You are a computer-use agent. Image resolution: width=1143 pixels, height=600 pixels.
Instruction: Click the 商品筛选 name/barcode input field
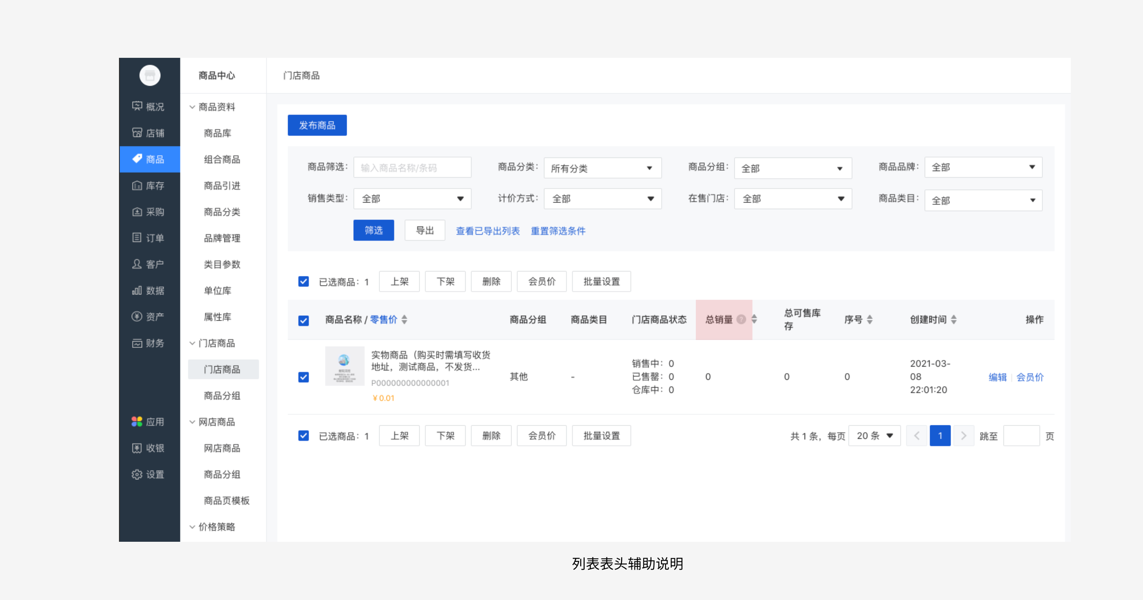click(x=412, y=168)
